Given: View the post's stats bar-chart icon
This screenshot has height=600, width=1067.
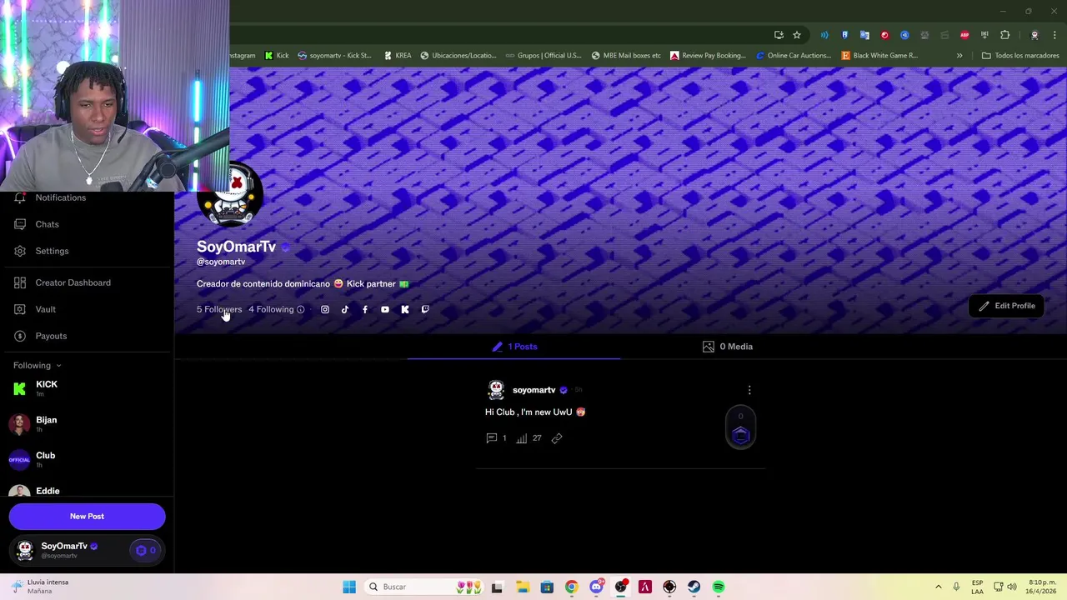Looking at the screenshot, I should tap(522, 437).
